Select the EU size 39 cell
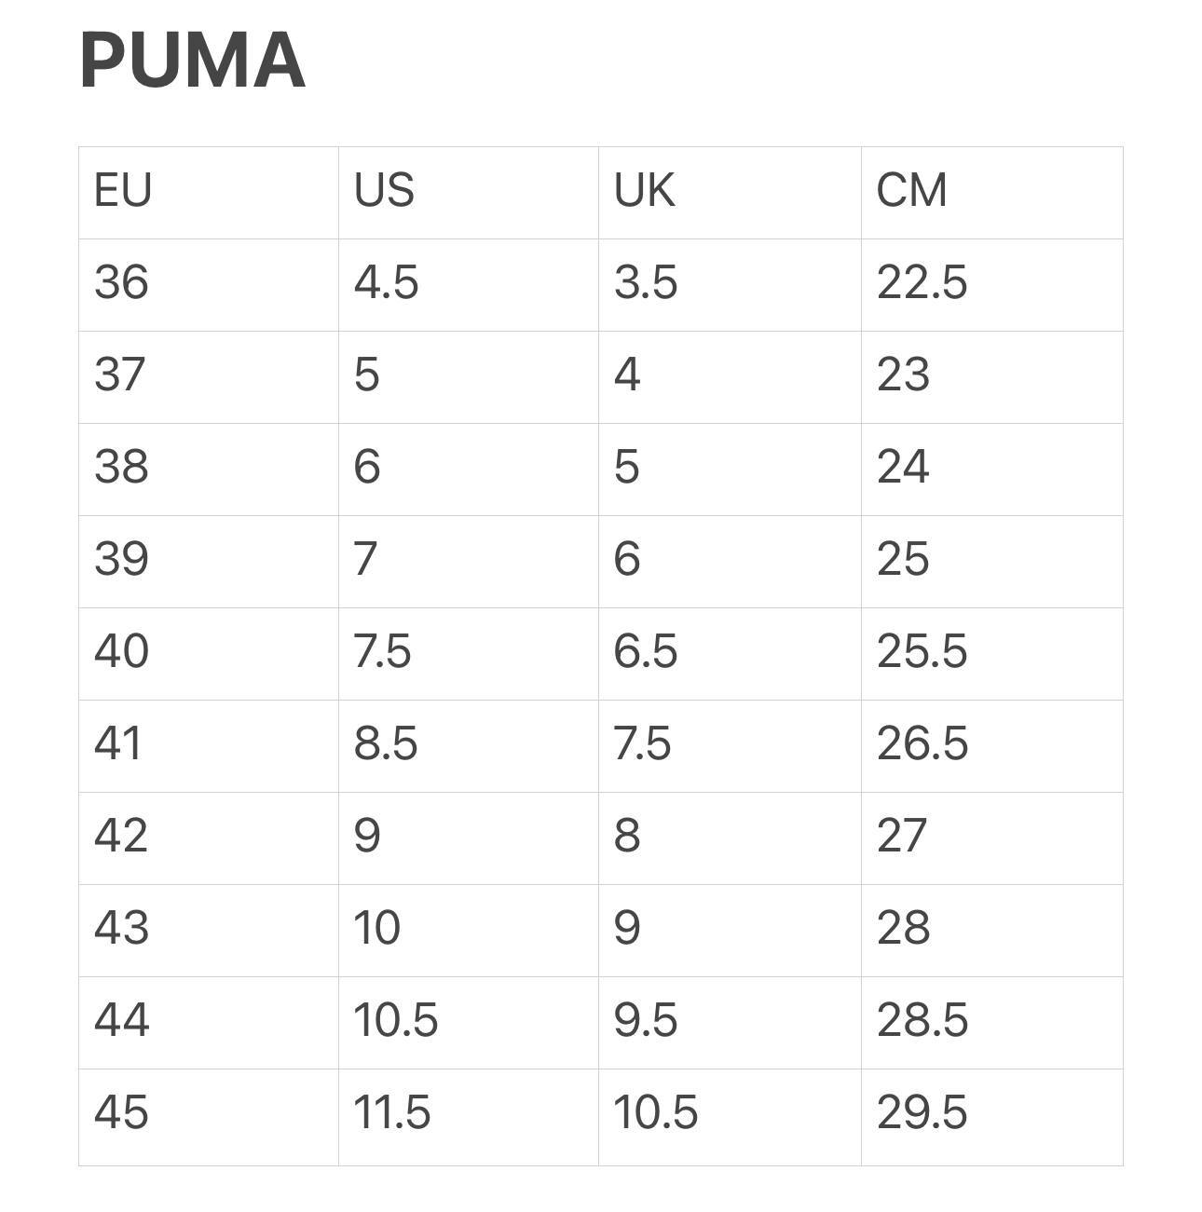The height and width of the screenshot is (1212, 1202). pyautogui.click(x=121, y=559)
